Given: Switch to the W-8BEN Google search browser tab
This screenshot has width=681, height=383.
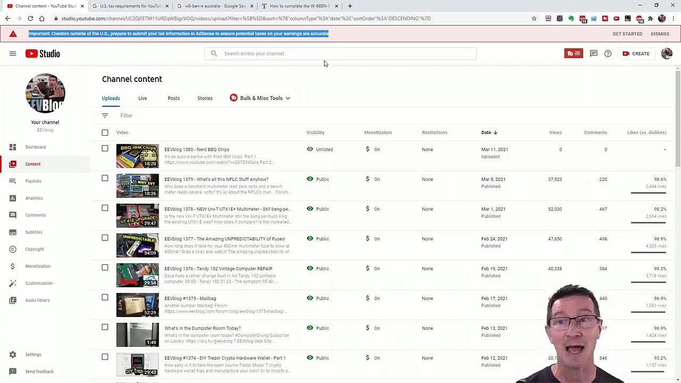Looking at the screenshot, I should (x=215, y=6).
